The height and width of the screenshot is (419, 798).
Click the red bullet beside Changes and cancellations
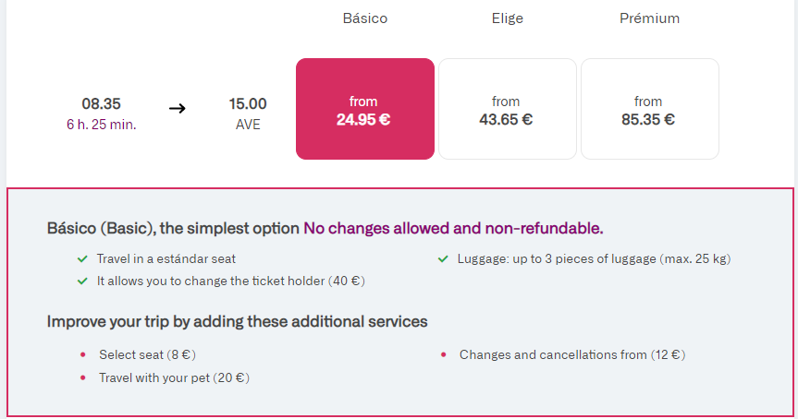(x=443, y=354)
